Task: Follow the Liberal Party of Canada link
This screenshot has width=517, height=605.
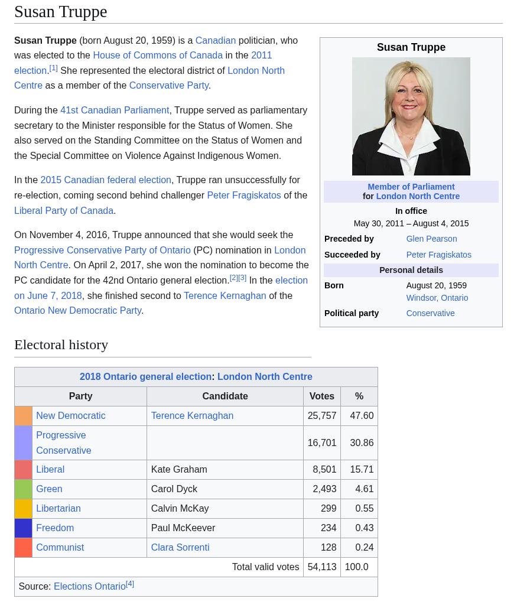Action: 64,211
